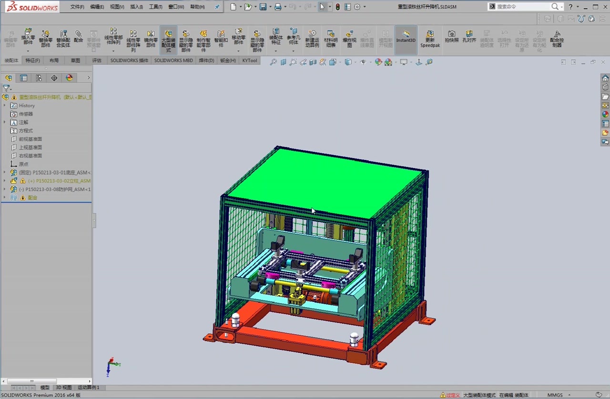Click Update Speedpak (更新Speedpak)
Screen dimensions: 610x399
430,38
